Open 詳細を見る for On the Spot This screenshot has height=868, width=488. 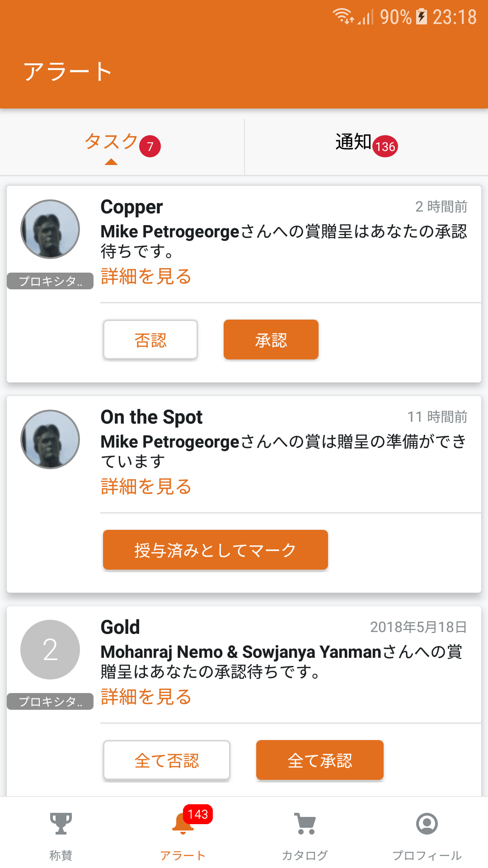coord(146,486)
